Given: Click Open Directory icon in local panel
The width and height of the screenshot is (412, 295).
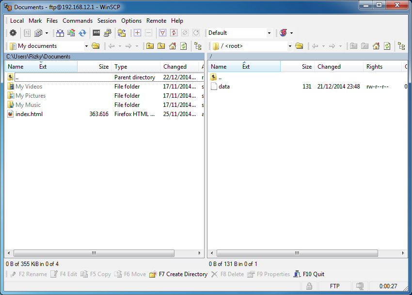Looking at the screenshot, I should pyautogui.click(x=95, y=46).
